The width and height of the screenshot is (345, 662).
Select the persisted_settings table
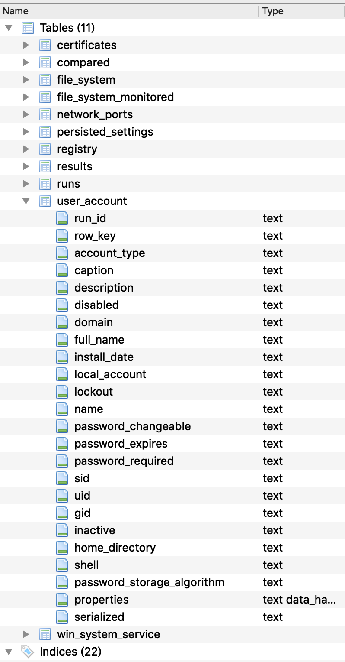(x=105, y=132)
